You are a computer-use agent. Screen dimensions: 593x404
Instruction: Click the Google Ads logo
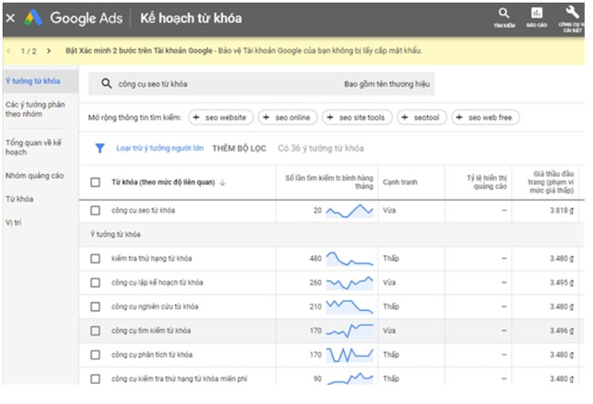click(33, 17)
